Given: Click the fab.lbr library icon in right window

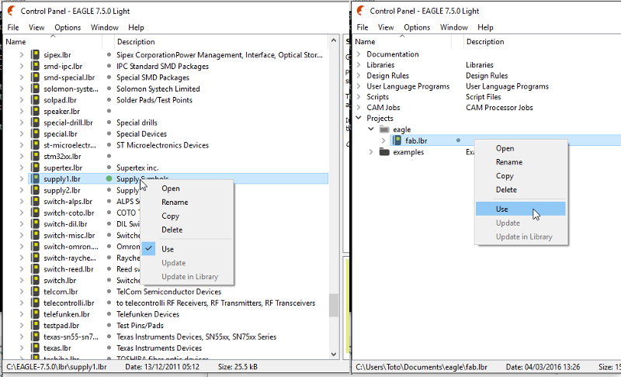Looking at the screenshot, I should (397, 140).
